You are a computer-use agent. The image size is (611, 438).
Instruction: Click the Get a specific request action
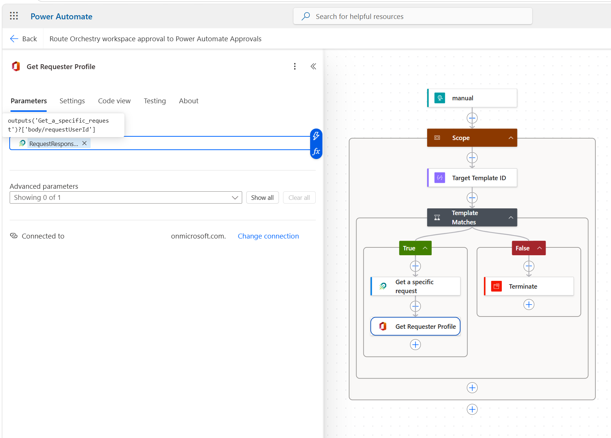point(415,286)
